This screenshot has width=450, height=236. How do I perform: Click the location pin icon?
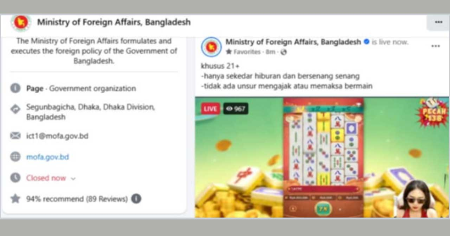click(x=15, y=109)
